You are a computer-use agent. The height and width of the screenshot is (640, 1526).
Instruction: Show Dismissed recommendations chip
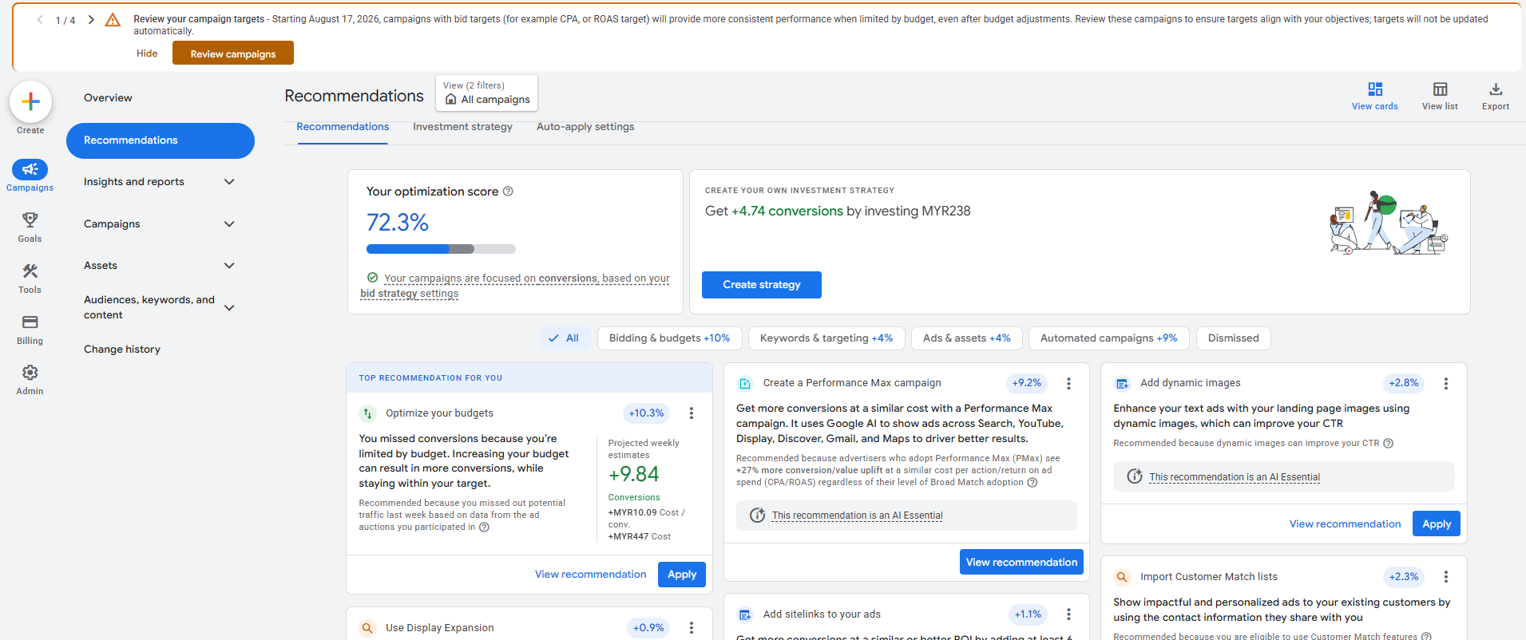click(x=1233, y=338)
